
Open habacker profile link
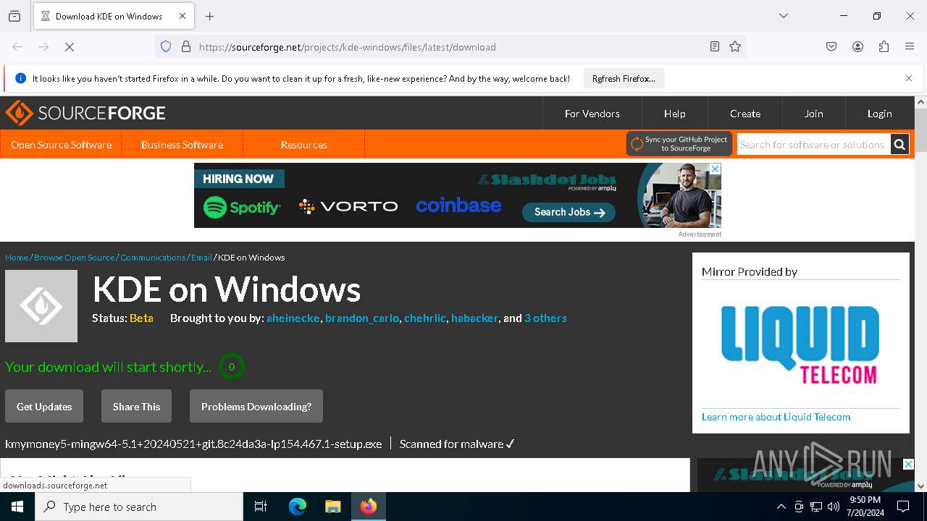click(x=475, y=318)
